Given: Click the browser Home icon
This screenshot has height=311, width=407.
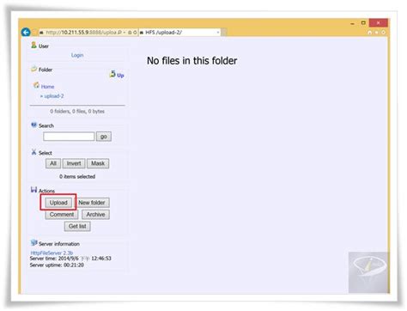Looking at the screenshot, I should 369,33.
